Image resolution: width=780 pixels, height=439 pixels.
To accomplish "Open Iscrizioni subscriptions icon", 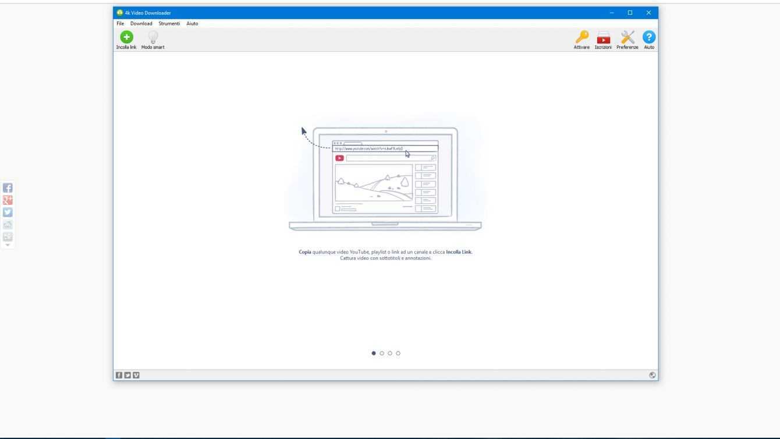I will tap(603, 40).
